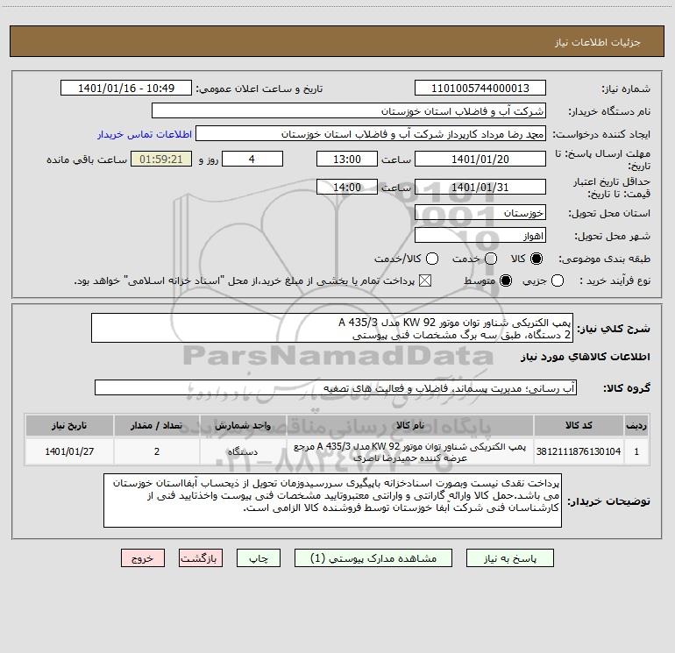The width and height of the screenshot is (675, 653).
Task: Click the price validity time 14:00
Action: (x=347, y=187)
